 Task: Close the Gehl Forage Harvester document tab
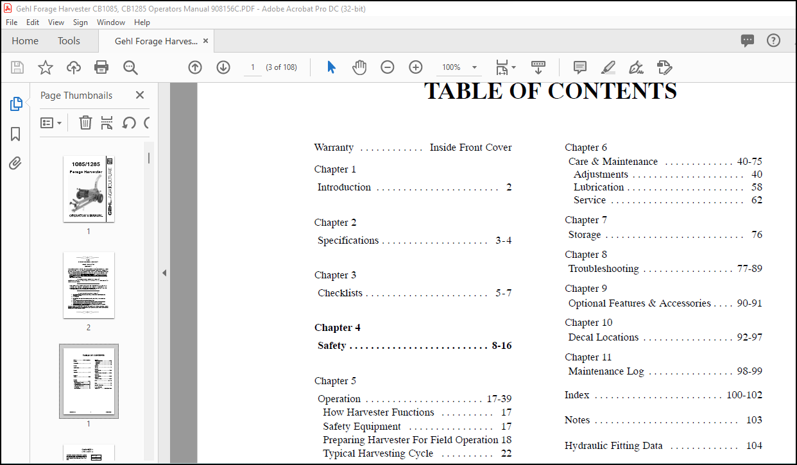pyautogui.click(x=205, y=40)
